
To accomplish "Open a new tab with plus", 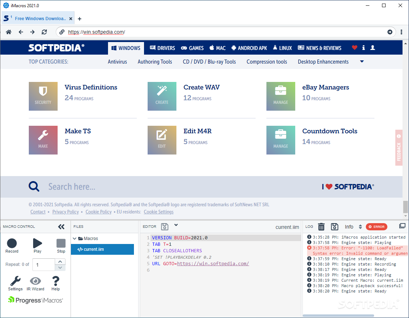I will [80, 19].
